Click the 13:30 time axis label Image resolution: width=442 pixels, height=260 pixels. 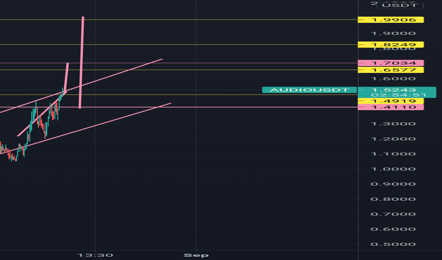(x=95, y=255)
